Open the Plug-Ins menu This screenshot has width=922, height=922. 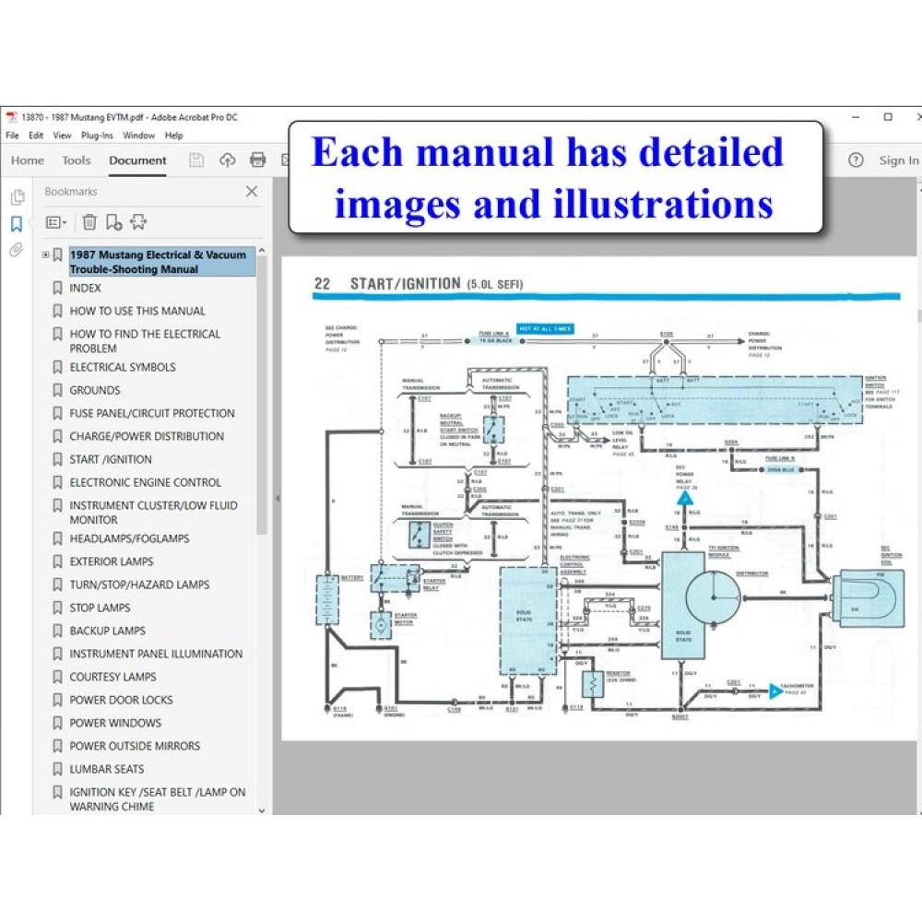97,136
